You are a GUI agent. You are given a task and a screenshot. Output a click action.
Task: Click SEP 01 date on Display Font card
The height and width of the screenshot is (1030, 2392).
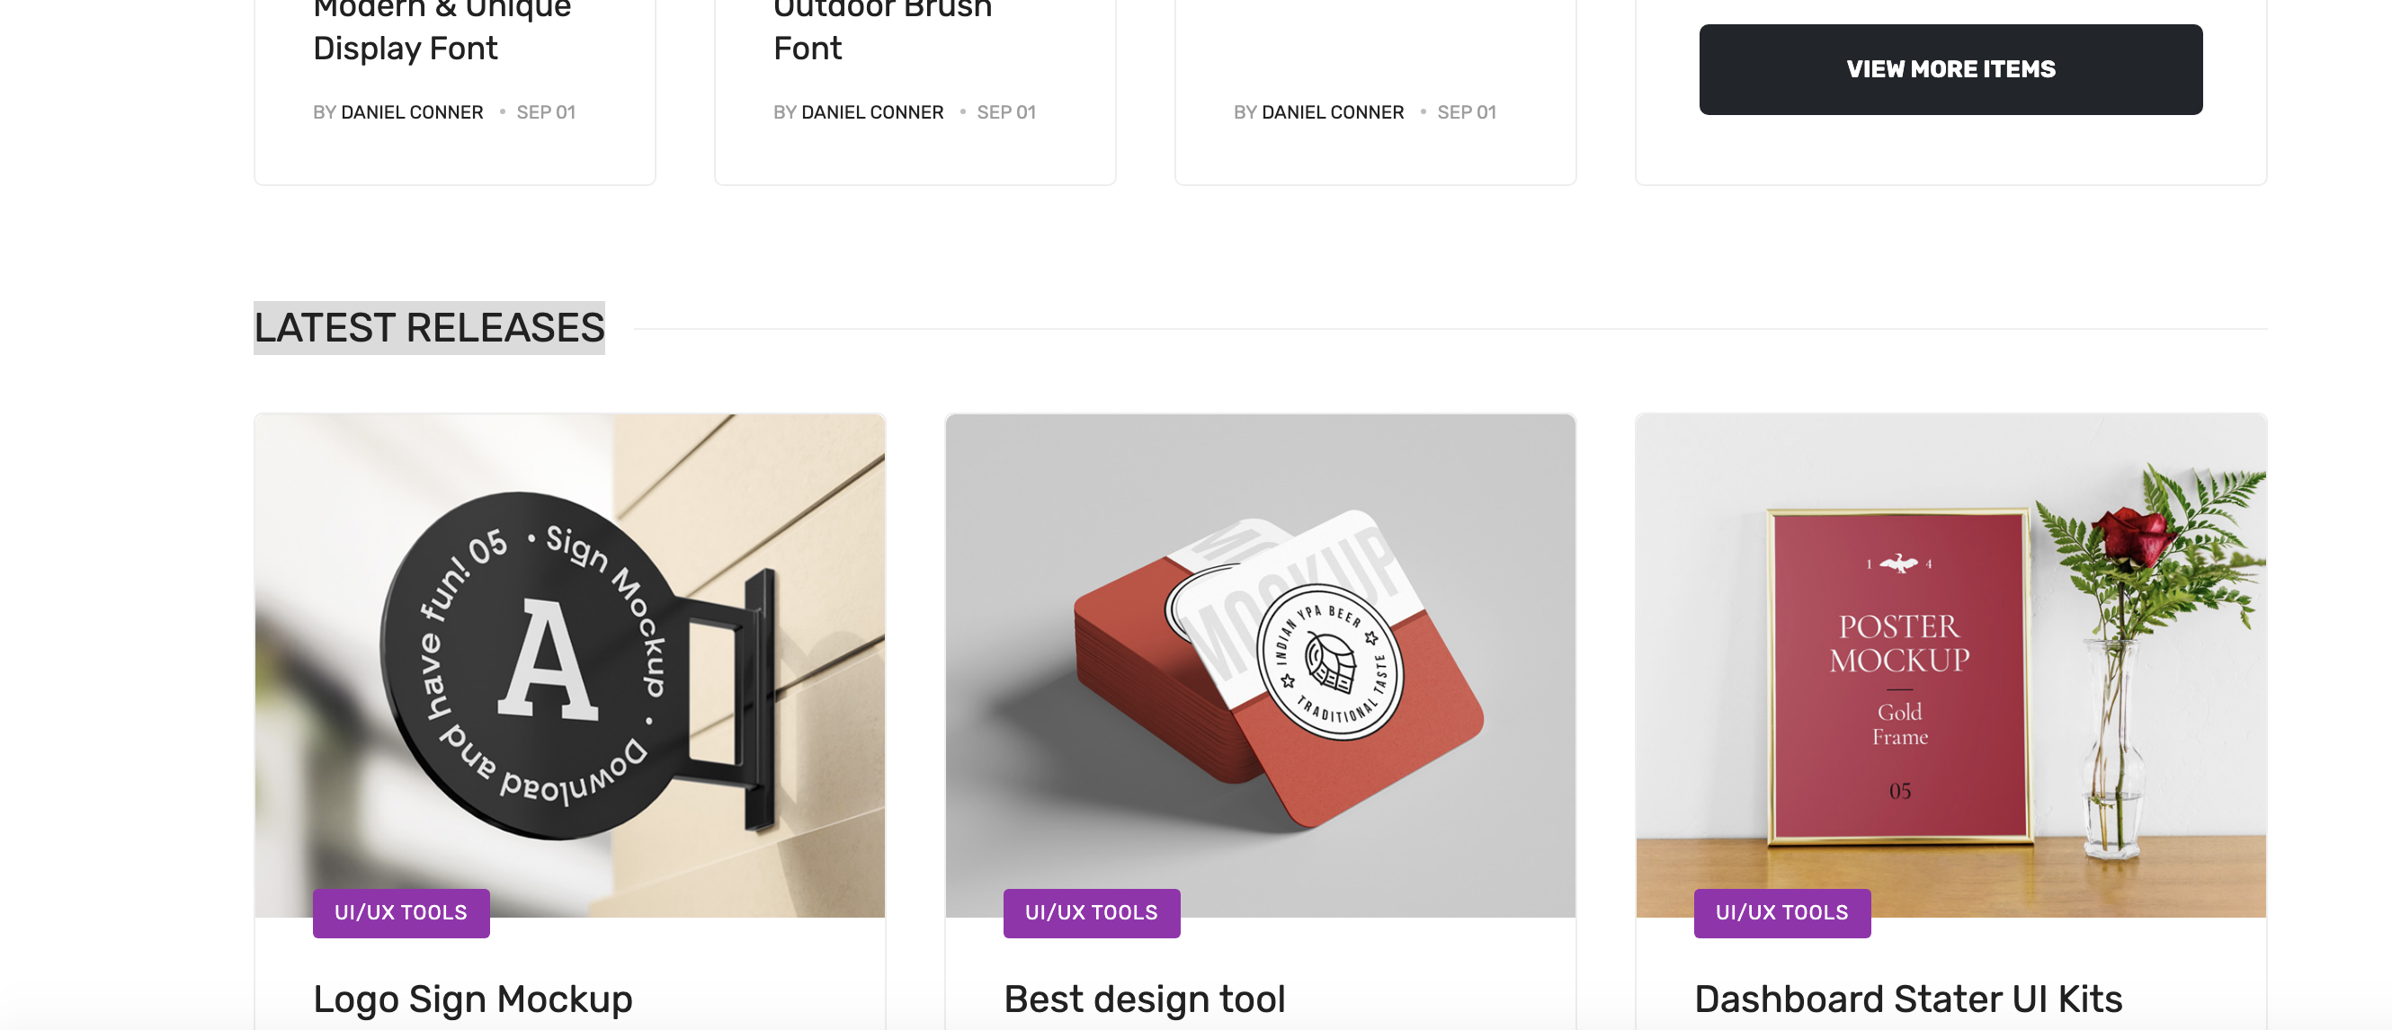(546, 112)
